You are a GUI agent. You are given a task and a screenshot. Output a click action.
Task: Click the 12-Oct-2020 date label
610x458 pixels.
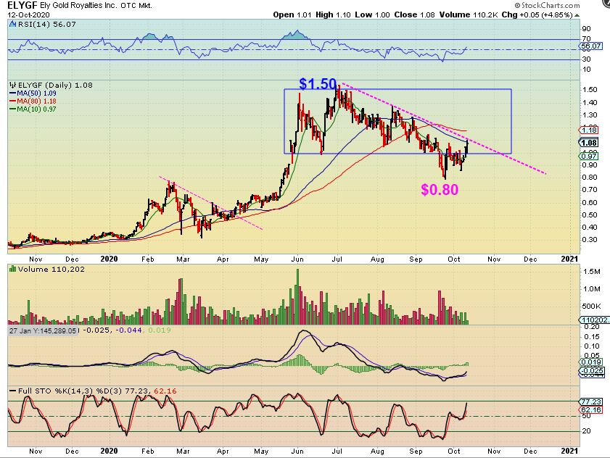point(28,14)
